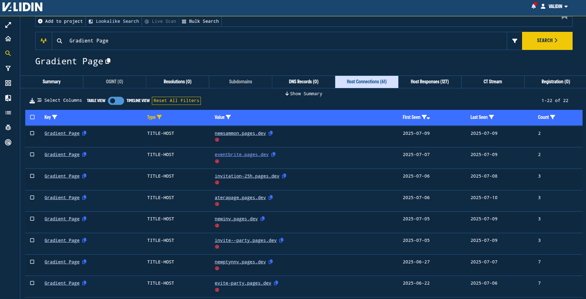
Task: Filter the Last Seen column
Action: [x=492, y=117]
